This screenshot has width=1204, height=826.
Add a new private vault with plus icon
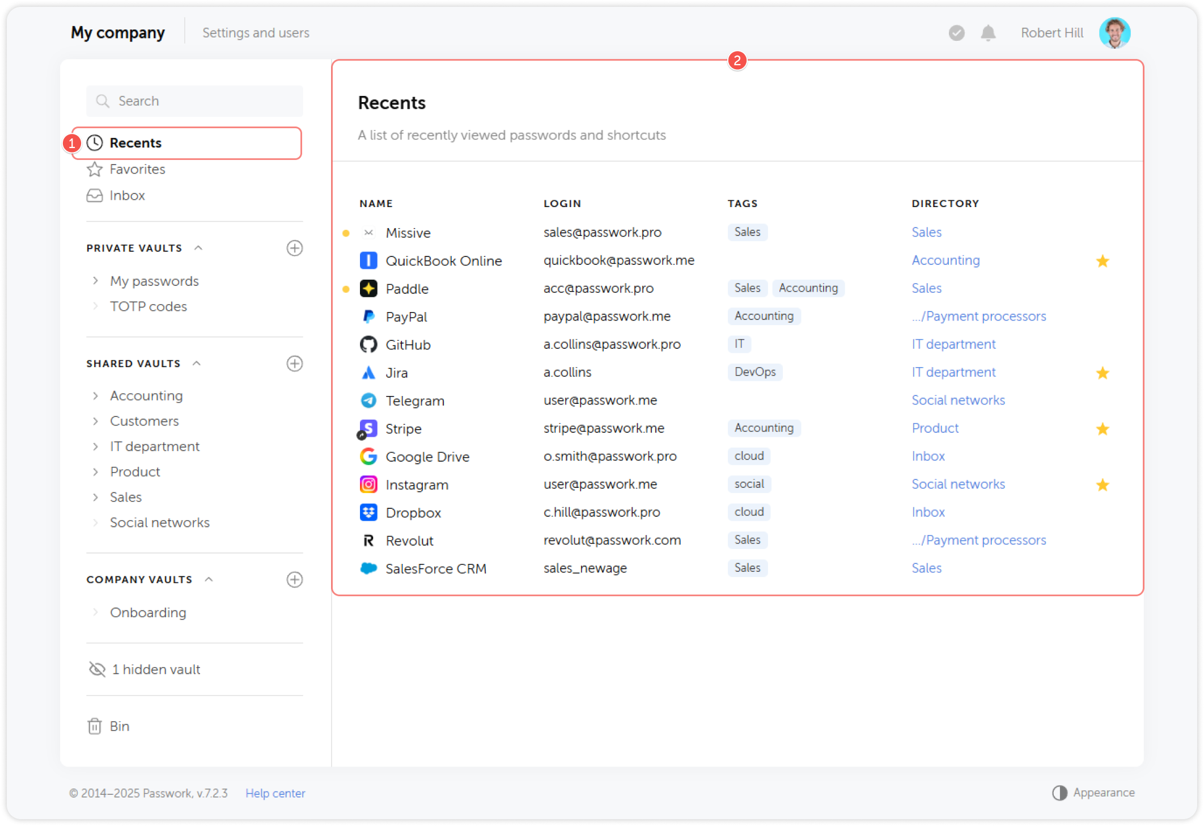294,248
